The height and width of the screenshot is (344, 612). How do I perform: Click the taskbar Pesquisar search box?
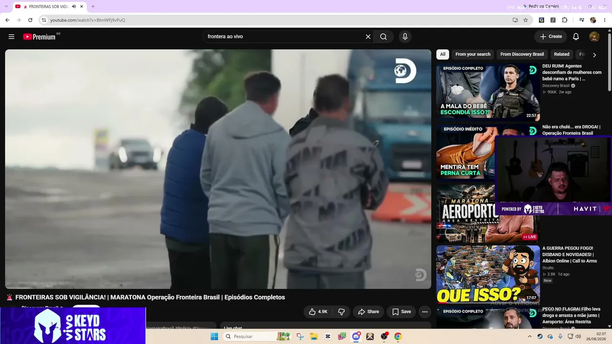[x=257, y=336]
